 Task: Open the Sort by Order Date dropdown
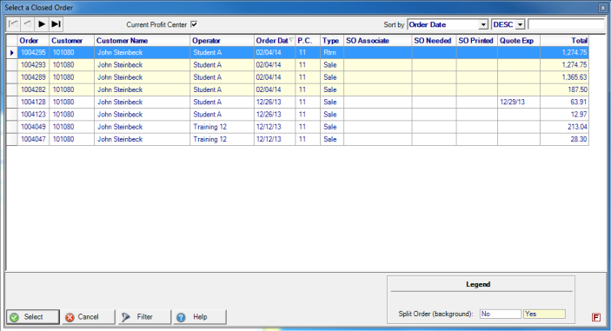(482, 24)
